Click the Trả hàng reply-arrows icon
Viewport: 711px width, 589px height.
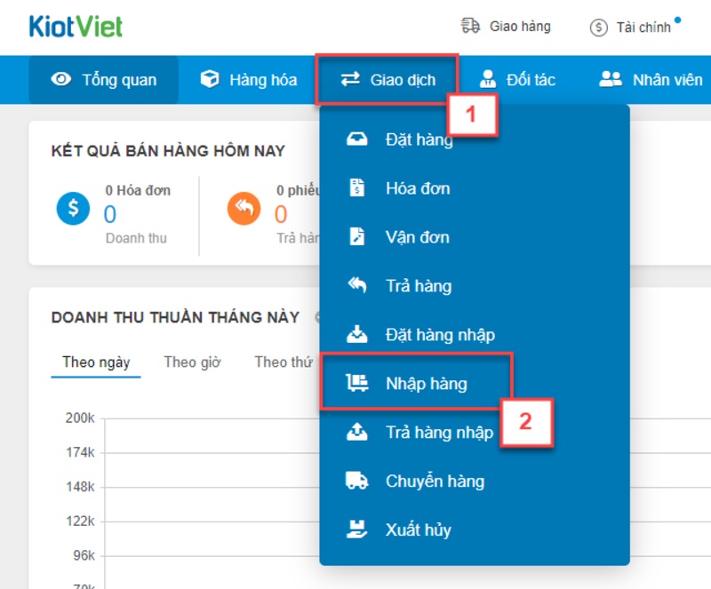[357, 285]
